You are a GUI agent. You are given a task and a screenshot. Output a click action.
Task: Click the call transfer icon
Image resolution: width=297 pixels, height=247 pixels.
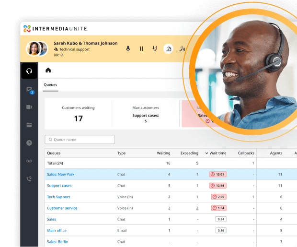155,48
